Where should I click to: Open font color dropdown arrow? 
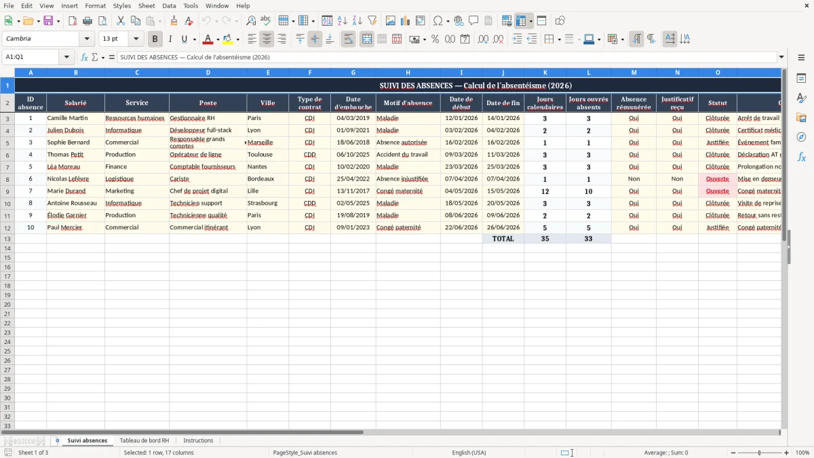click(x=217, y=39)
